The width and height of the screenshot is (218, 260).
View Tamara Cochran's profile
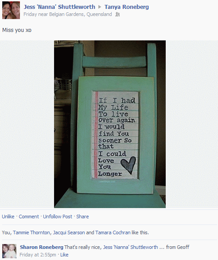(113, 232)
